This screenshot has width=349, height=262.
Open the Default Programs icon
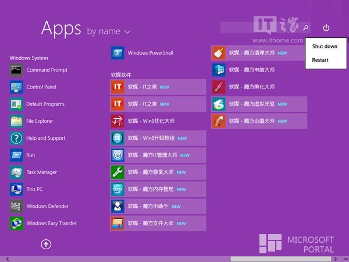pyautogui.click(x=16, y=104)
